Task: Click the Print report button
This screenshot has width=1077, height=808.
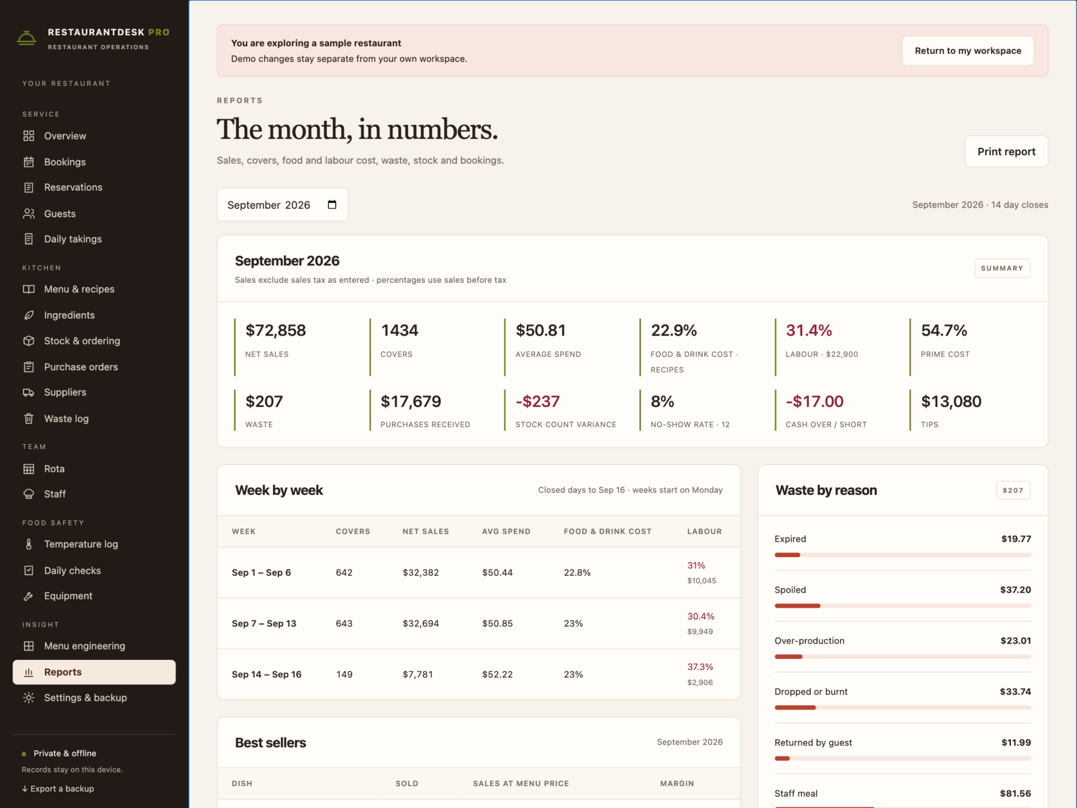Action: (1006, 151)
